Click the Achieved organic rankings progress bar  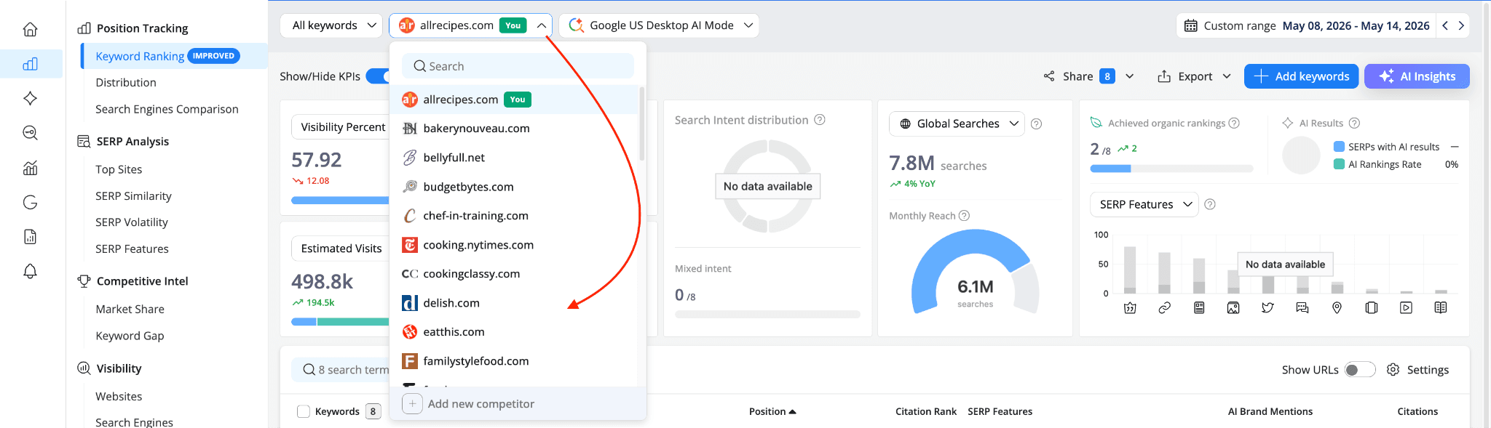click(x=1171, y=169)
